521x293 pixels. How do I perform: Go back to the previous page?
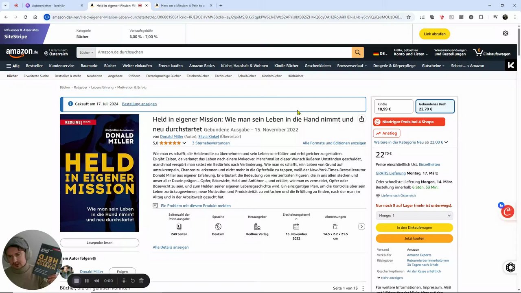coord(6,17)
